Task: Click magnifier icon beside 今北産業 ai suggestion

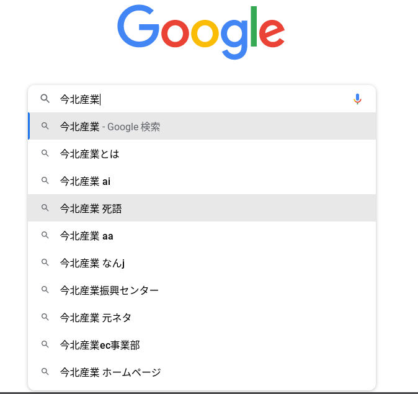Action: (x=45, y=181)
